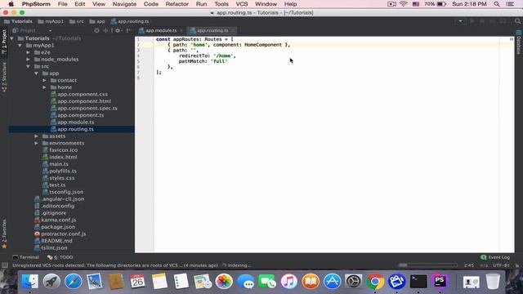Open the Event Log button
Image resolution: width=523 pixels, height=294 pixels.
pos(495,257)
